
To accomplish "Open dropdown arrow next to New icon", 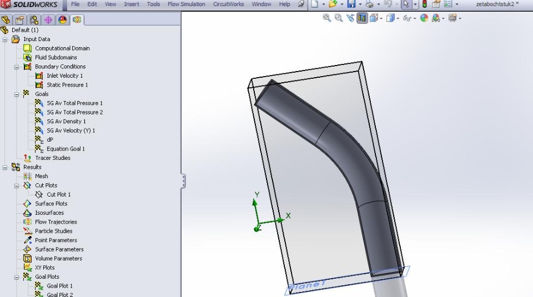I will [x=323, y=4].
